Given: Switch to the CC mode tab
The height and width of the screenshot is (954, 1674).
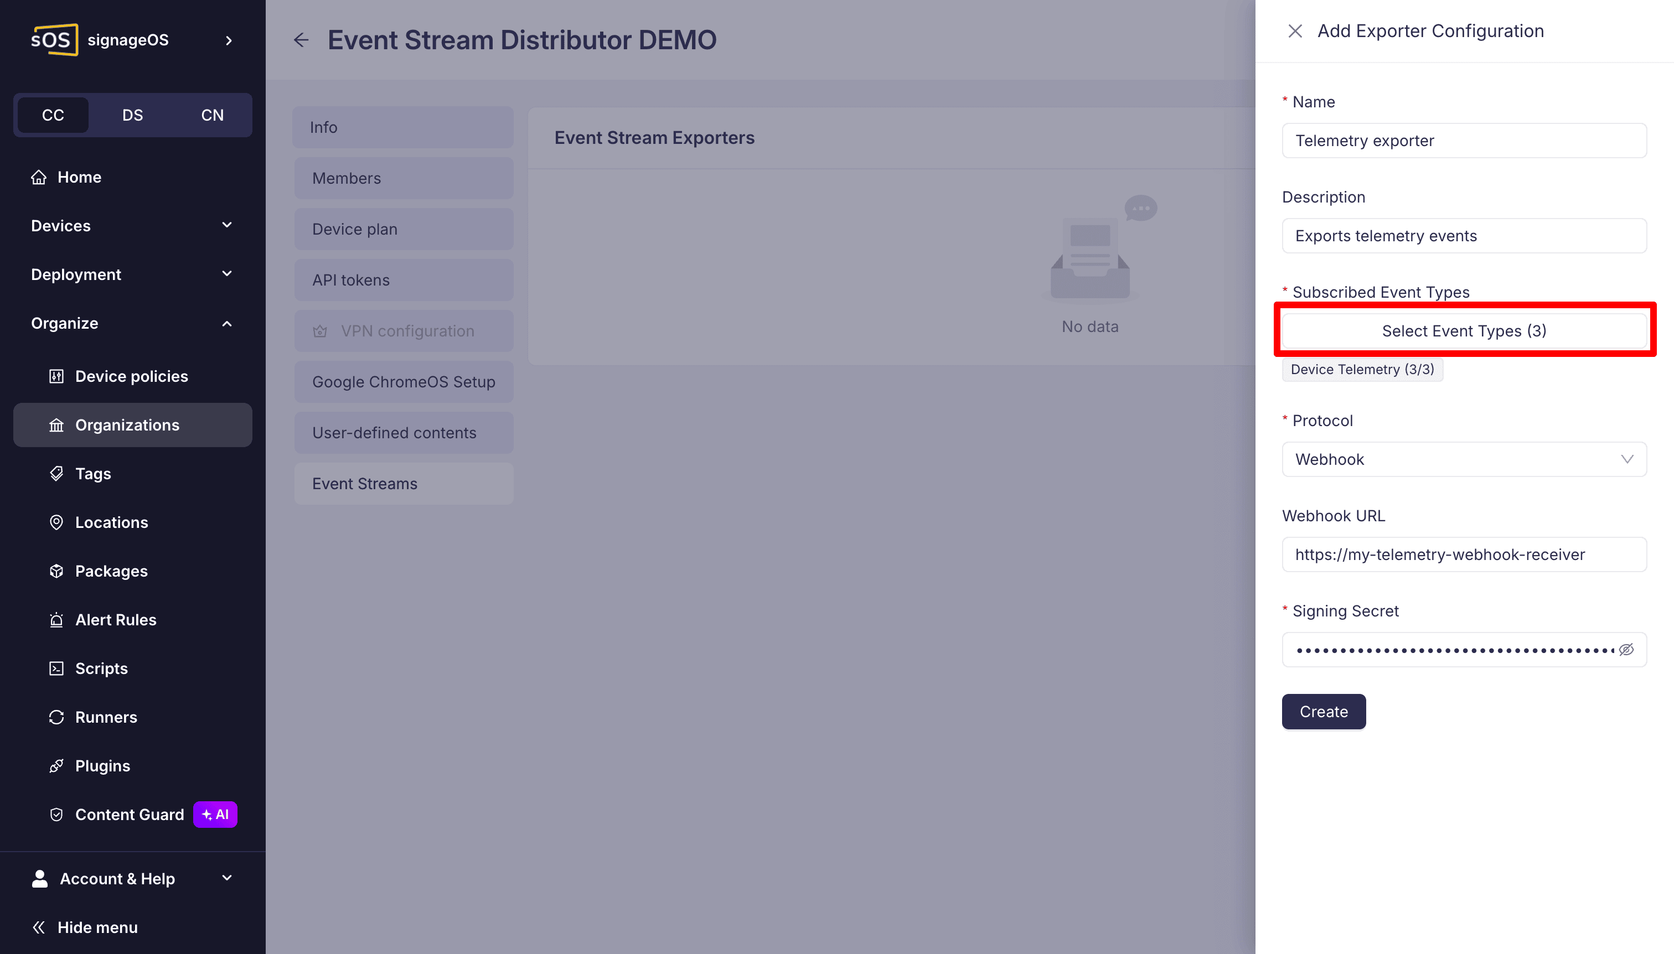Looking at the screenshot, I should 53,115.
